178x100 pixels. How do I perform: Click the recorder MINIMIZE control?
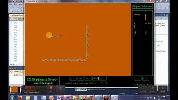click(x=163, y=89)
